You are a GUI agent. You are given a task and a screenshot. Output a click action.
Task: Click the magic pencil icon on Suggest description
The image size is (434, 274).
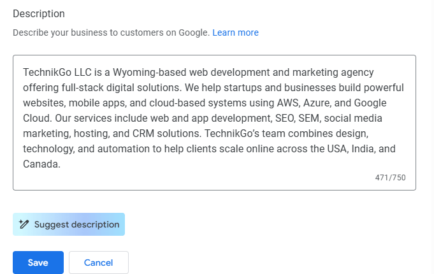point(24,224)
